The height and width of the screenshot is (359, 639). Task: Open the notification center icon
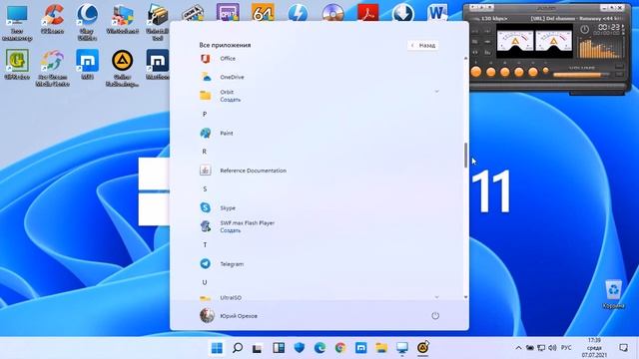tap(623, 348)
